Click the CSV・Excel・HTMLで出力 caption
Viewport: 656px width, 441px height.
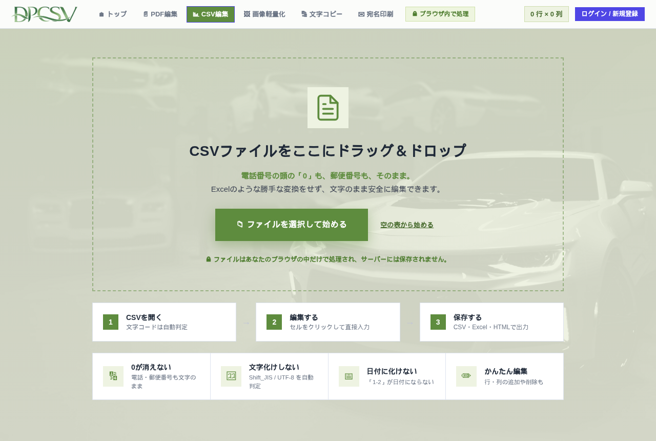(x=491, y=327)
